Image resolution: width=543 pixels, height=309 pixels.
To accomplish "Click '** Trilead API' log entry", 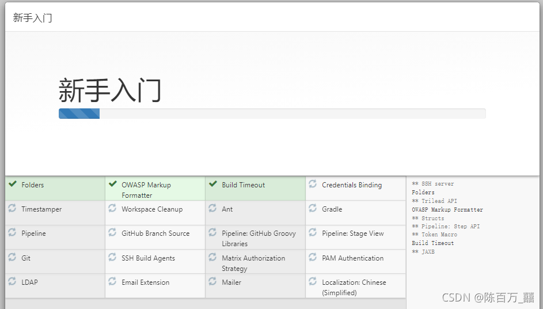I will [x=434, y=201].
